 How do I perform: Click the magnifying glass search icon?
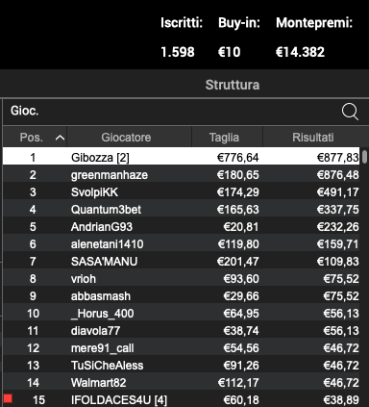click(x=350, y=112)
